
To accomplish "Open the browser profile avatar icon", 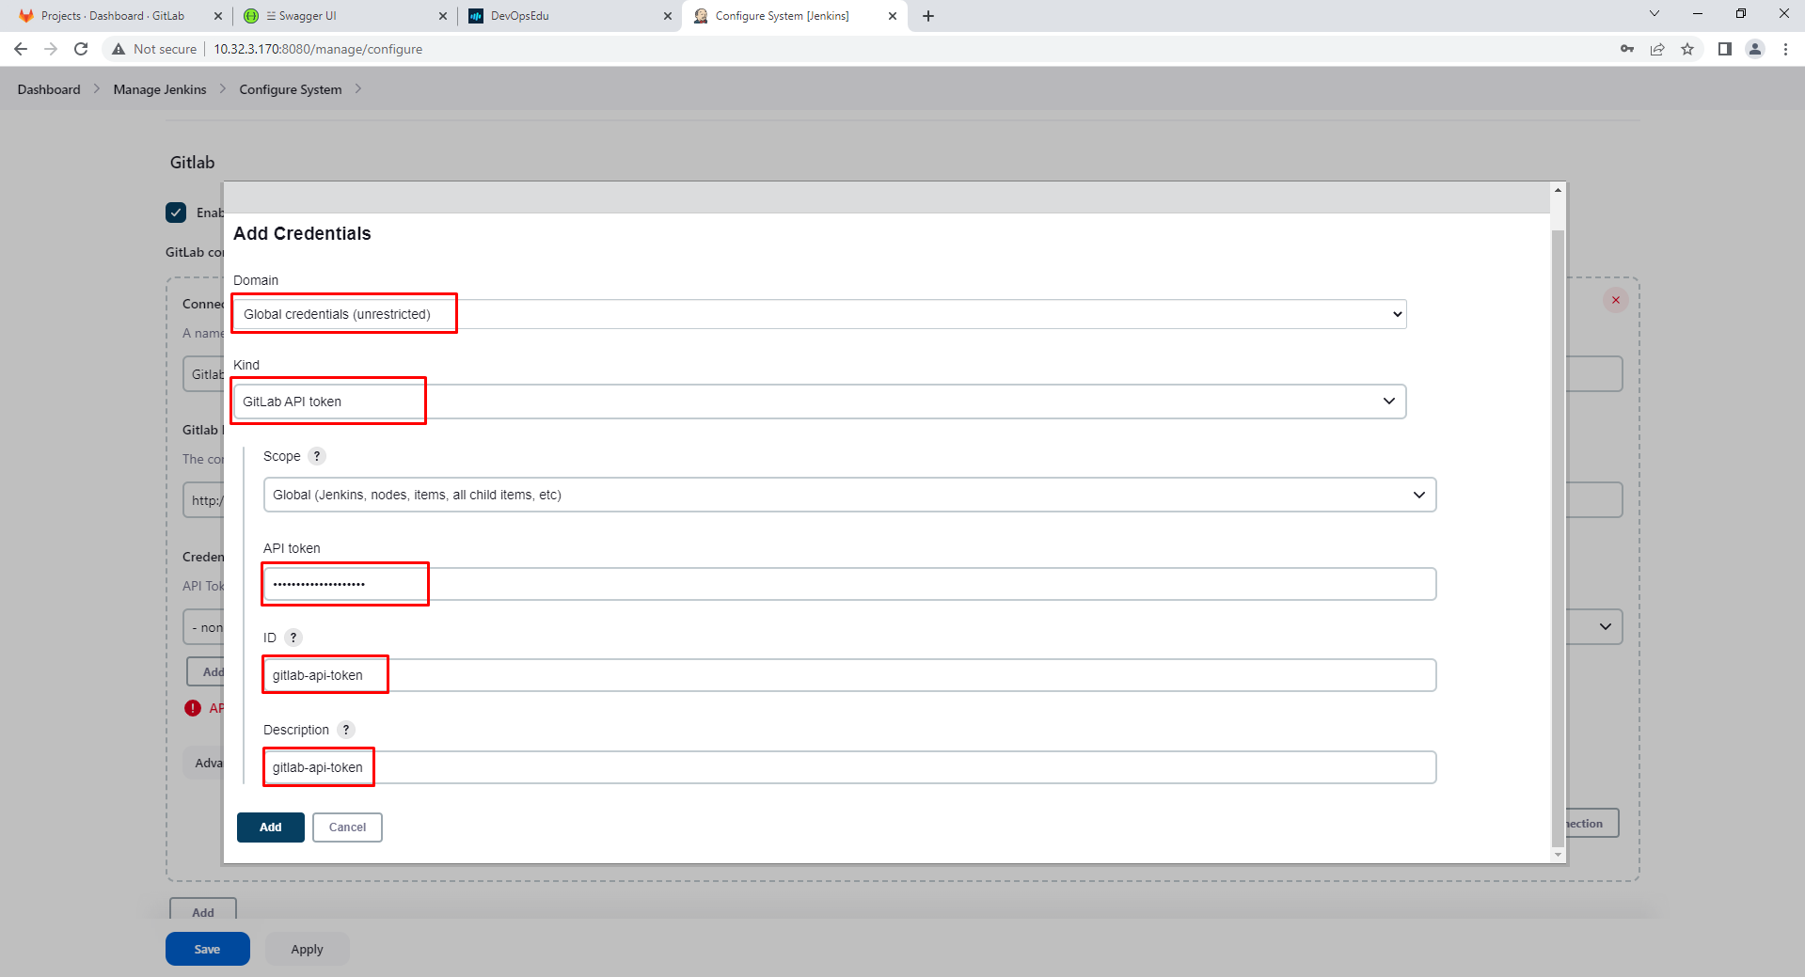I will (x=1754, y=49).
